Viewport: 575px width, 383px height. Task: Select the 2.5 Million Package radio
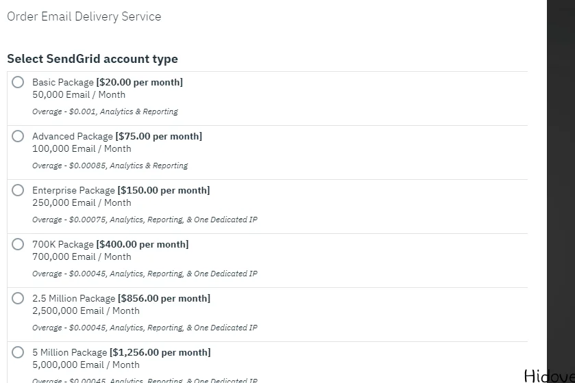click(x=18, y=298)
